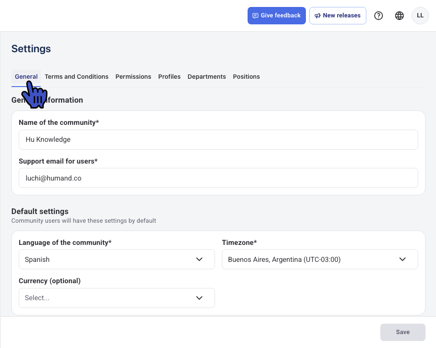Image resolution: width=436 pixels, height=348 pixels.
Task: Click the Save button
Action: coord(402,332)
